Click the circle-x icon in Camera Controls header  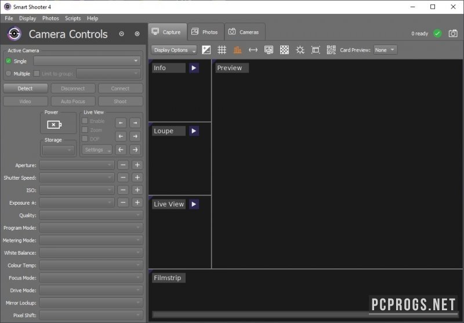[137, 34]
